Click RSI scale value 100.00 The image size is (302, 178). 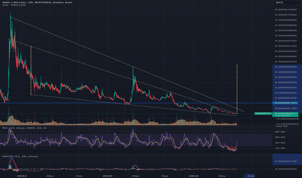click(281, 126)
